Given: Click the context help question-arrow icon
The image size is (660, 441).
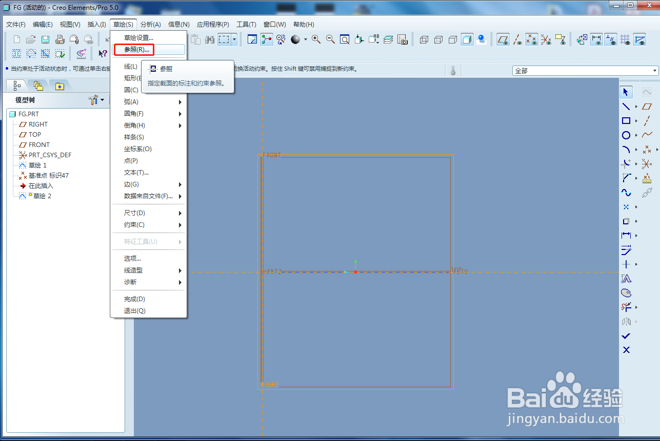Looking at the screenshot, I should click(x=103, y=53).
